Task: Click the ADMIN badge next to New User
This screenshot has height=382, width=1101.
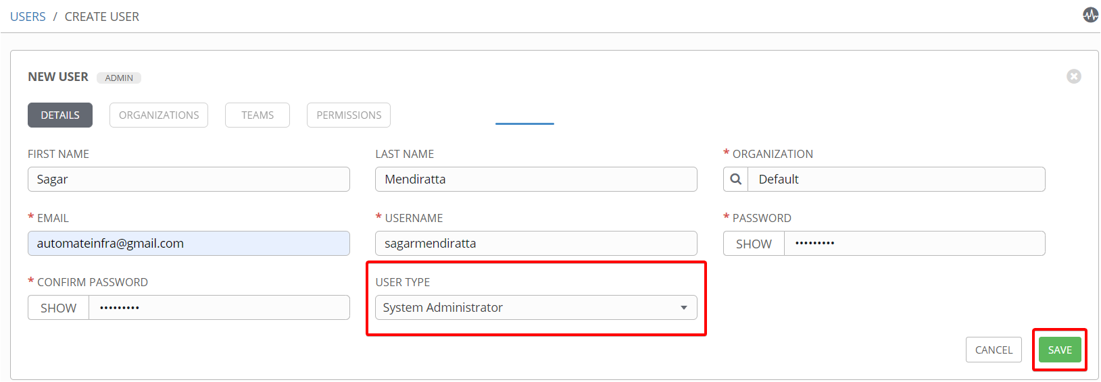Action: [119, 78]
